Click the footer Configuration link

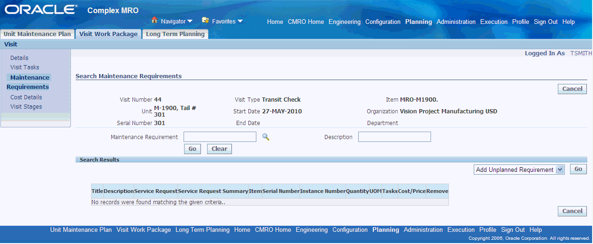pos(350,230)
